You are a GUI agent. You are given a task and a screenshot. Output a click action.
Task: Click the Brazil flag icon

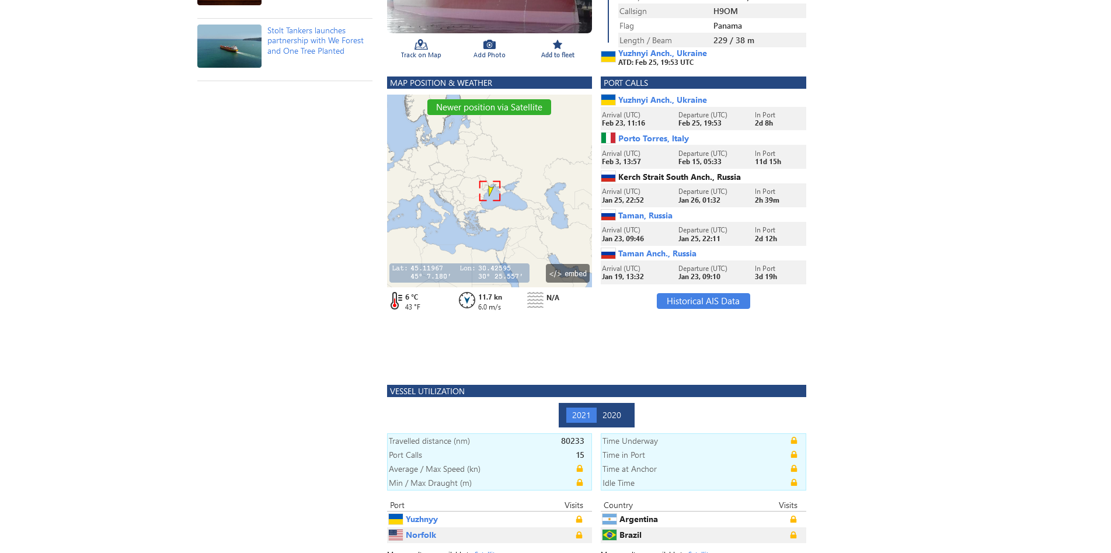point(610,535)
